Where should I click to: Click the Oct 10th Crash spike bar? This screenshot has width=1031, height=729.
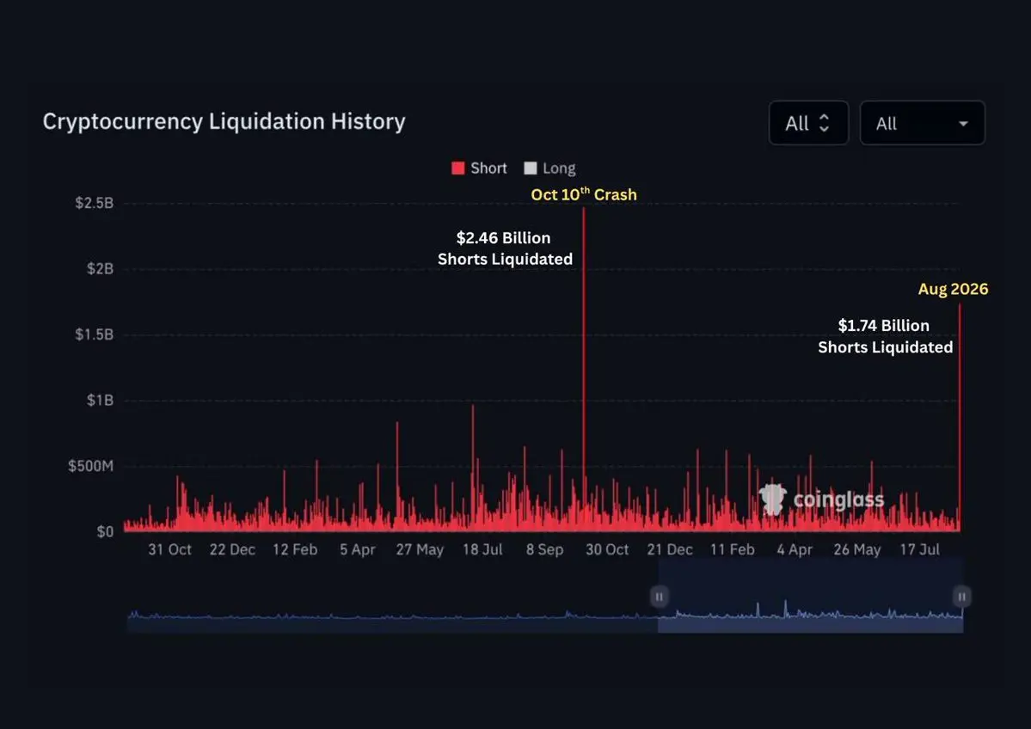click(584, 368)
